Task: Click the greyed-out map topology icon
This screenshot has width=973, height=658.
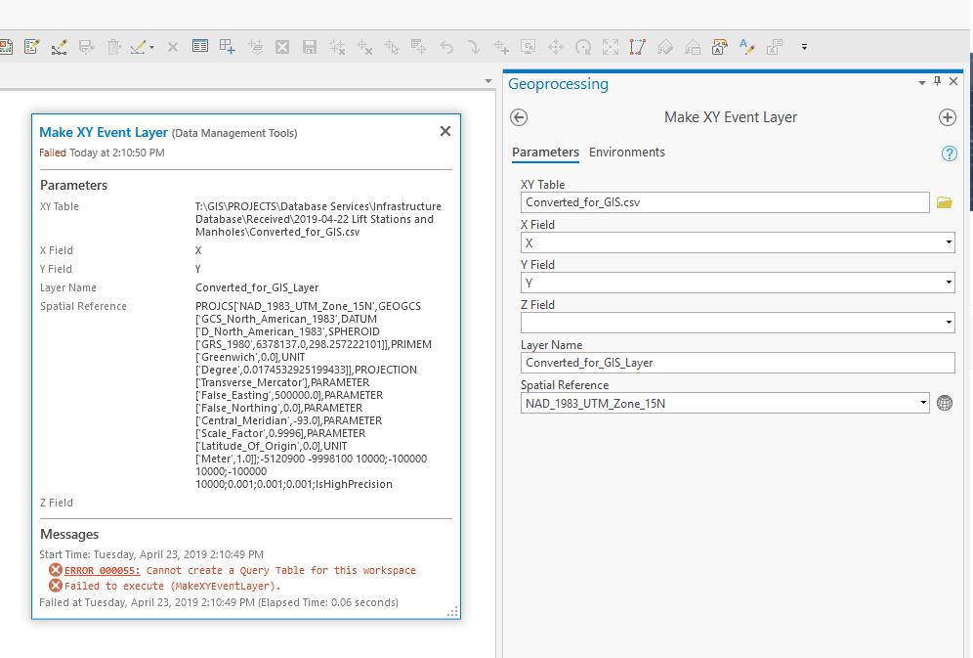Action: [x=665, y=47]
